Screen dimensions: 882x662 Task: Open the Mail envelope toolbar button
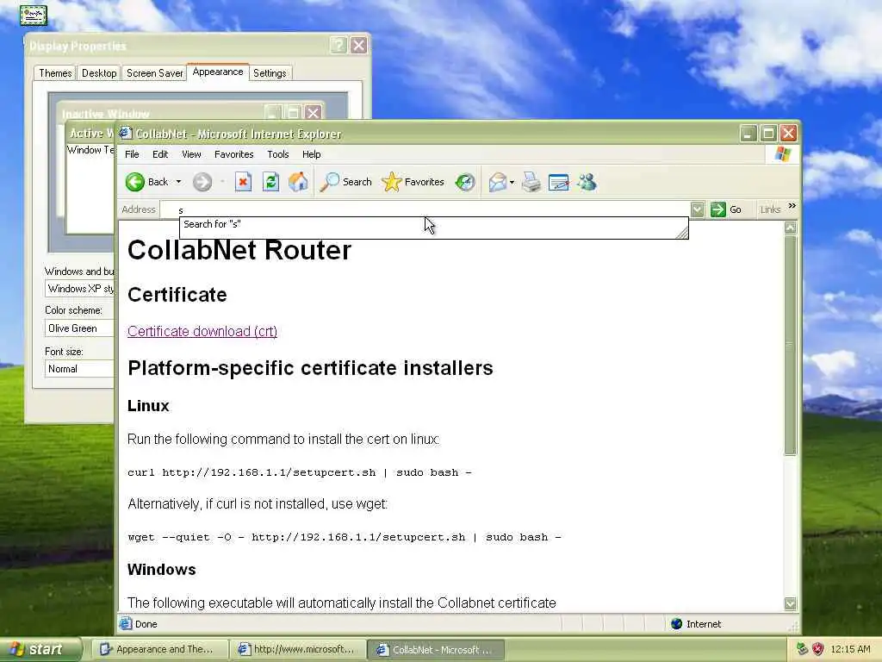click(498, 182)
